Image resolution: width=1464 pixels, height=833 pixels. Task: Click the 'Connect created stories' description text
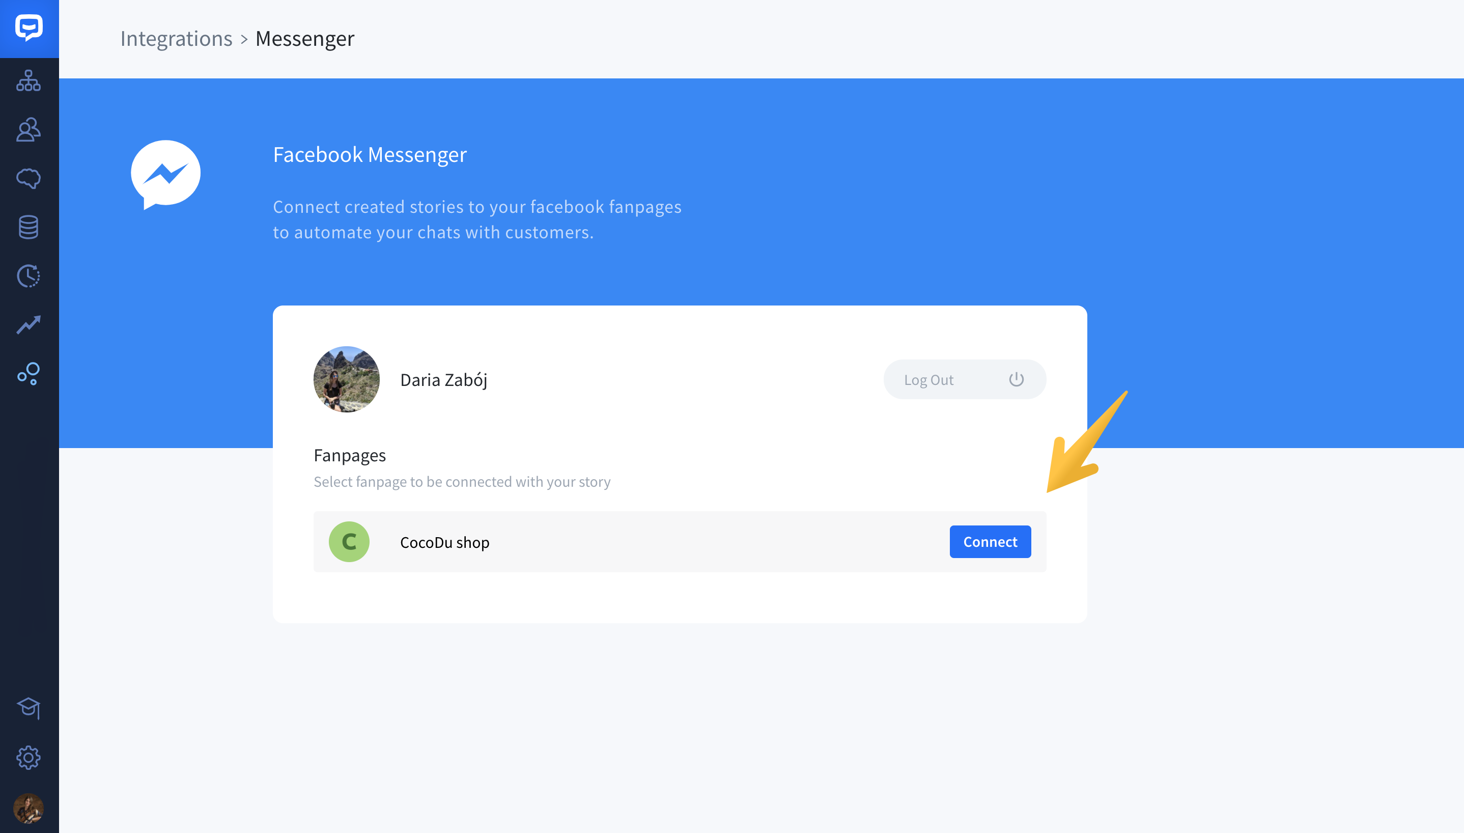coord(477,219)
